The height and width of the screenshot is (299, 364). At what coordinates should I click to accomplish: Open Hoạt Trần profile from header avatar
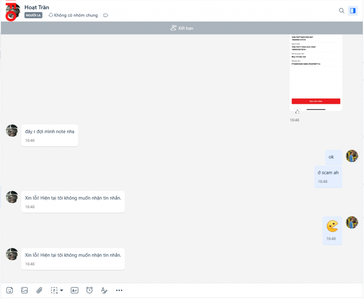tap(13, 11)
